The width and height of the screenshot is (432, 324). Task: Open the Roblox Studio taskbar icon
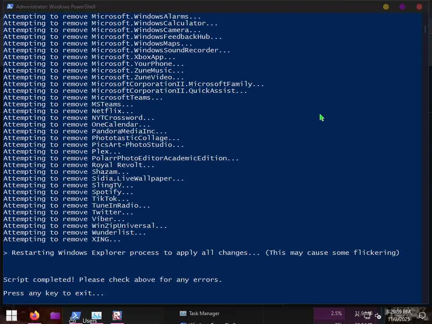pyautogui.click(x=117, y=316)
